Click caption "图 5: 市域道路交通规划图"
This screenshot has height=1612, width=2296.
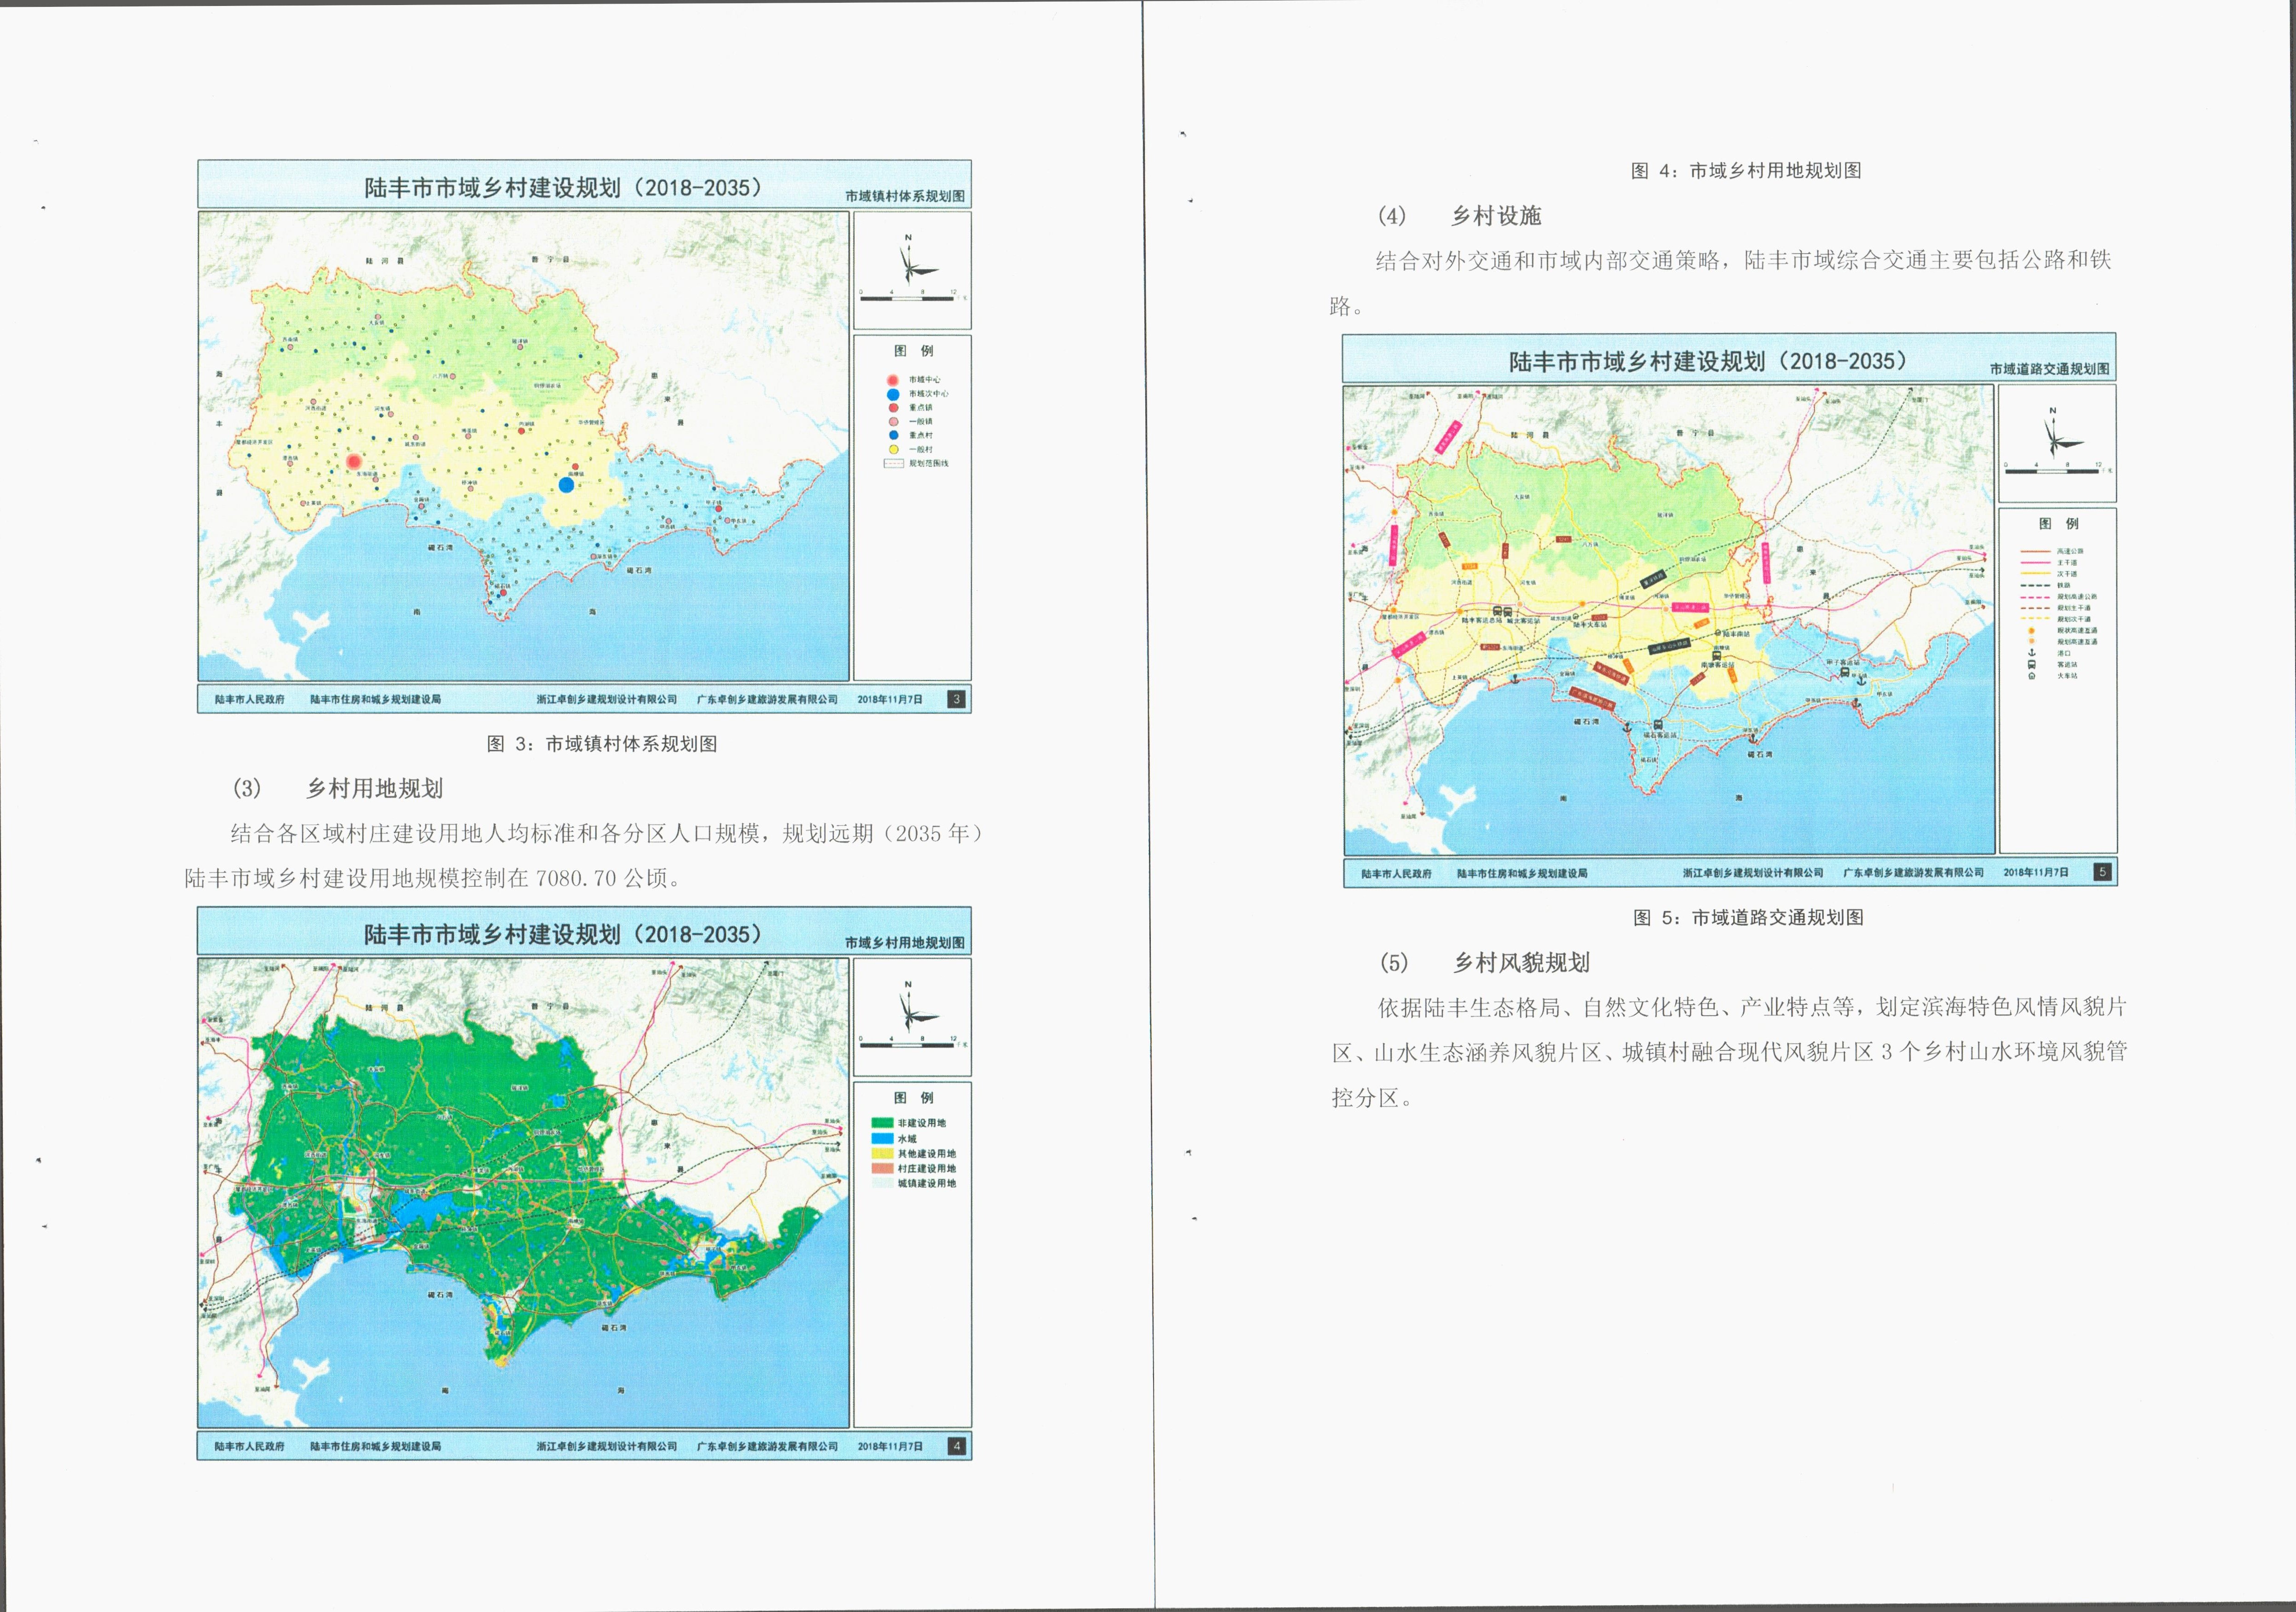tap(1748, 917)
